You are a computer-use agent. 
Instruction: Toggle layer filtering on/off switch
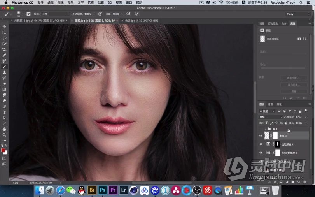(x=306, y=110)
